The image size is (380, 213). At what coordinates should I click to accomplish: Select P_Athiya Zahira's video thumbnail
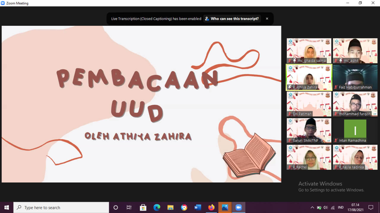tap(309, 77)
